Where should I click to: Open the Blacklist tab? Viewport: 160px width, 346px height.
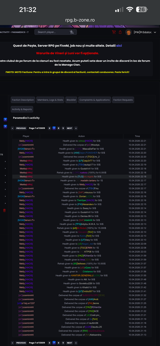pyautogui.click(x=71, y=100)
